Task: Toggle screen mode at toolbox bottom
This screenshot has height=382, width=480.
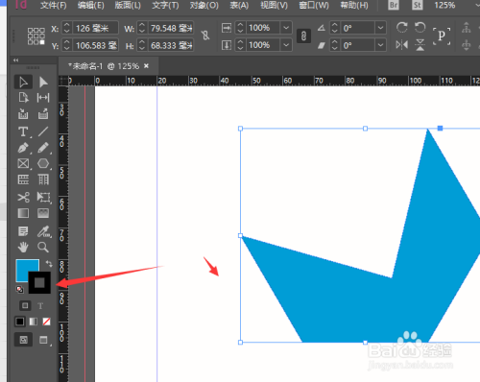Action: tap(43, 340)
